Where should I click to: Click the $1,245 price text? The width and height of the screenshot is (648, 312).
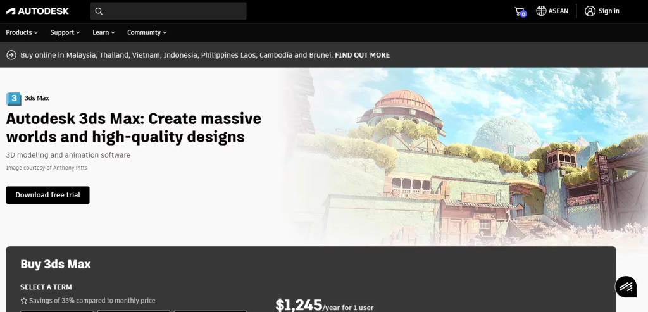point(299,306)
